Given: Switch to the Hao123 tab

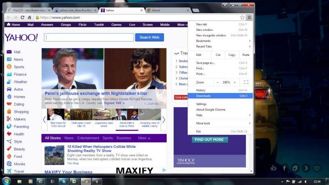Looking at the screenshot, I should click(x=28, y=10).
